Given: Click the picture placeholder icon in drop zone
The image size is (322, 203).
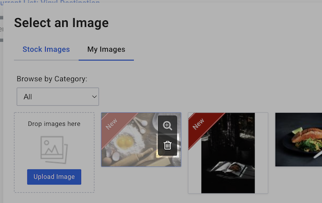Looking at the screenshot, I should pos(54,150).
